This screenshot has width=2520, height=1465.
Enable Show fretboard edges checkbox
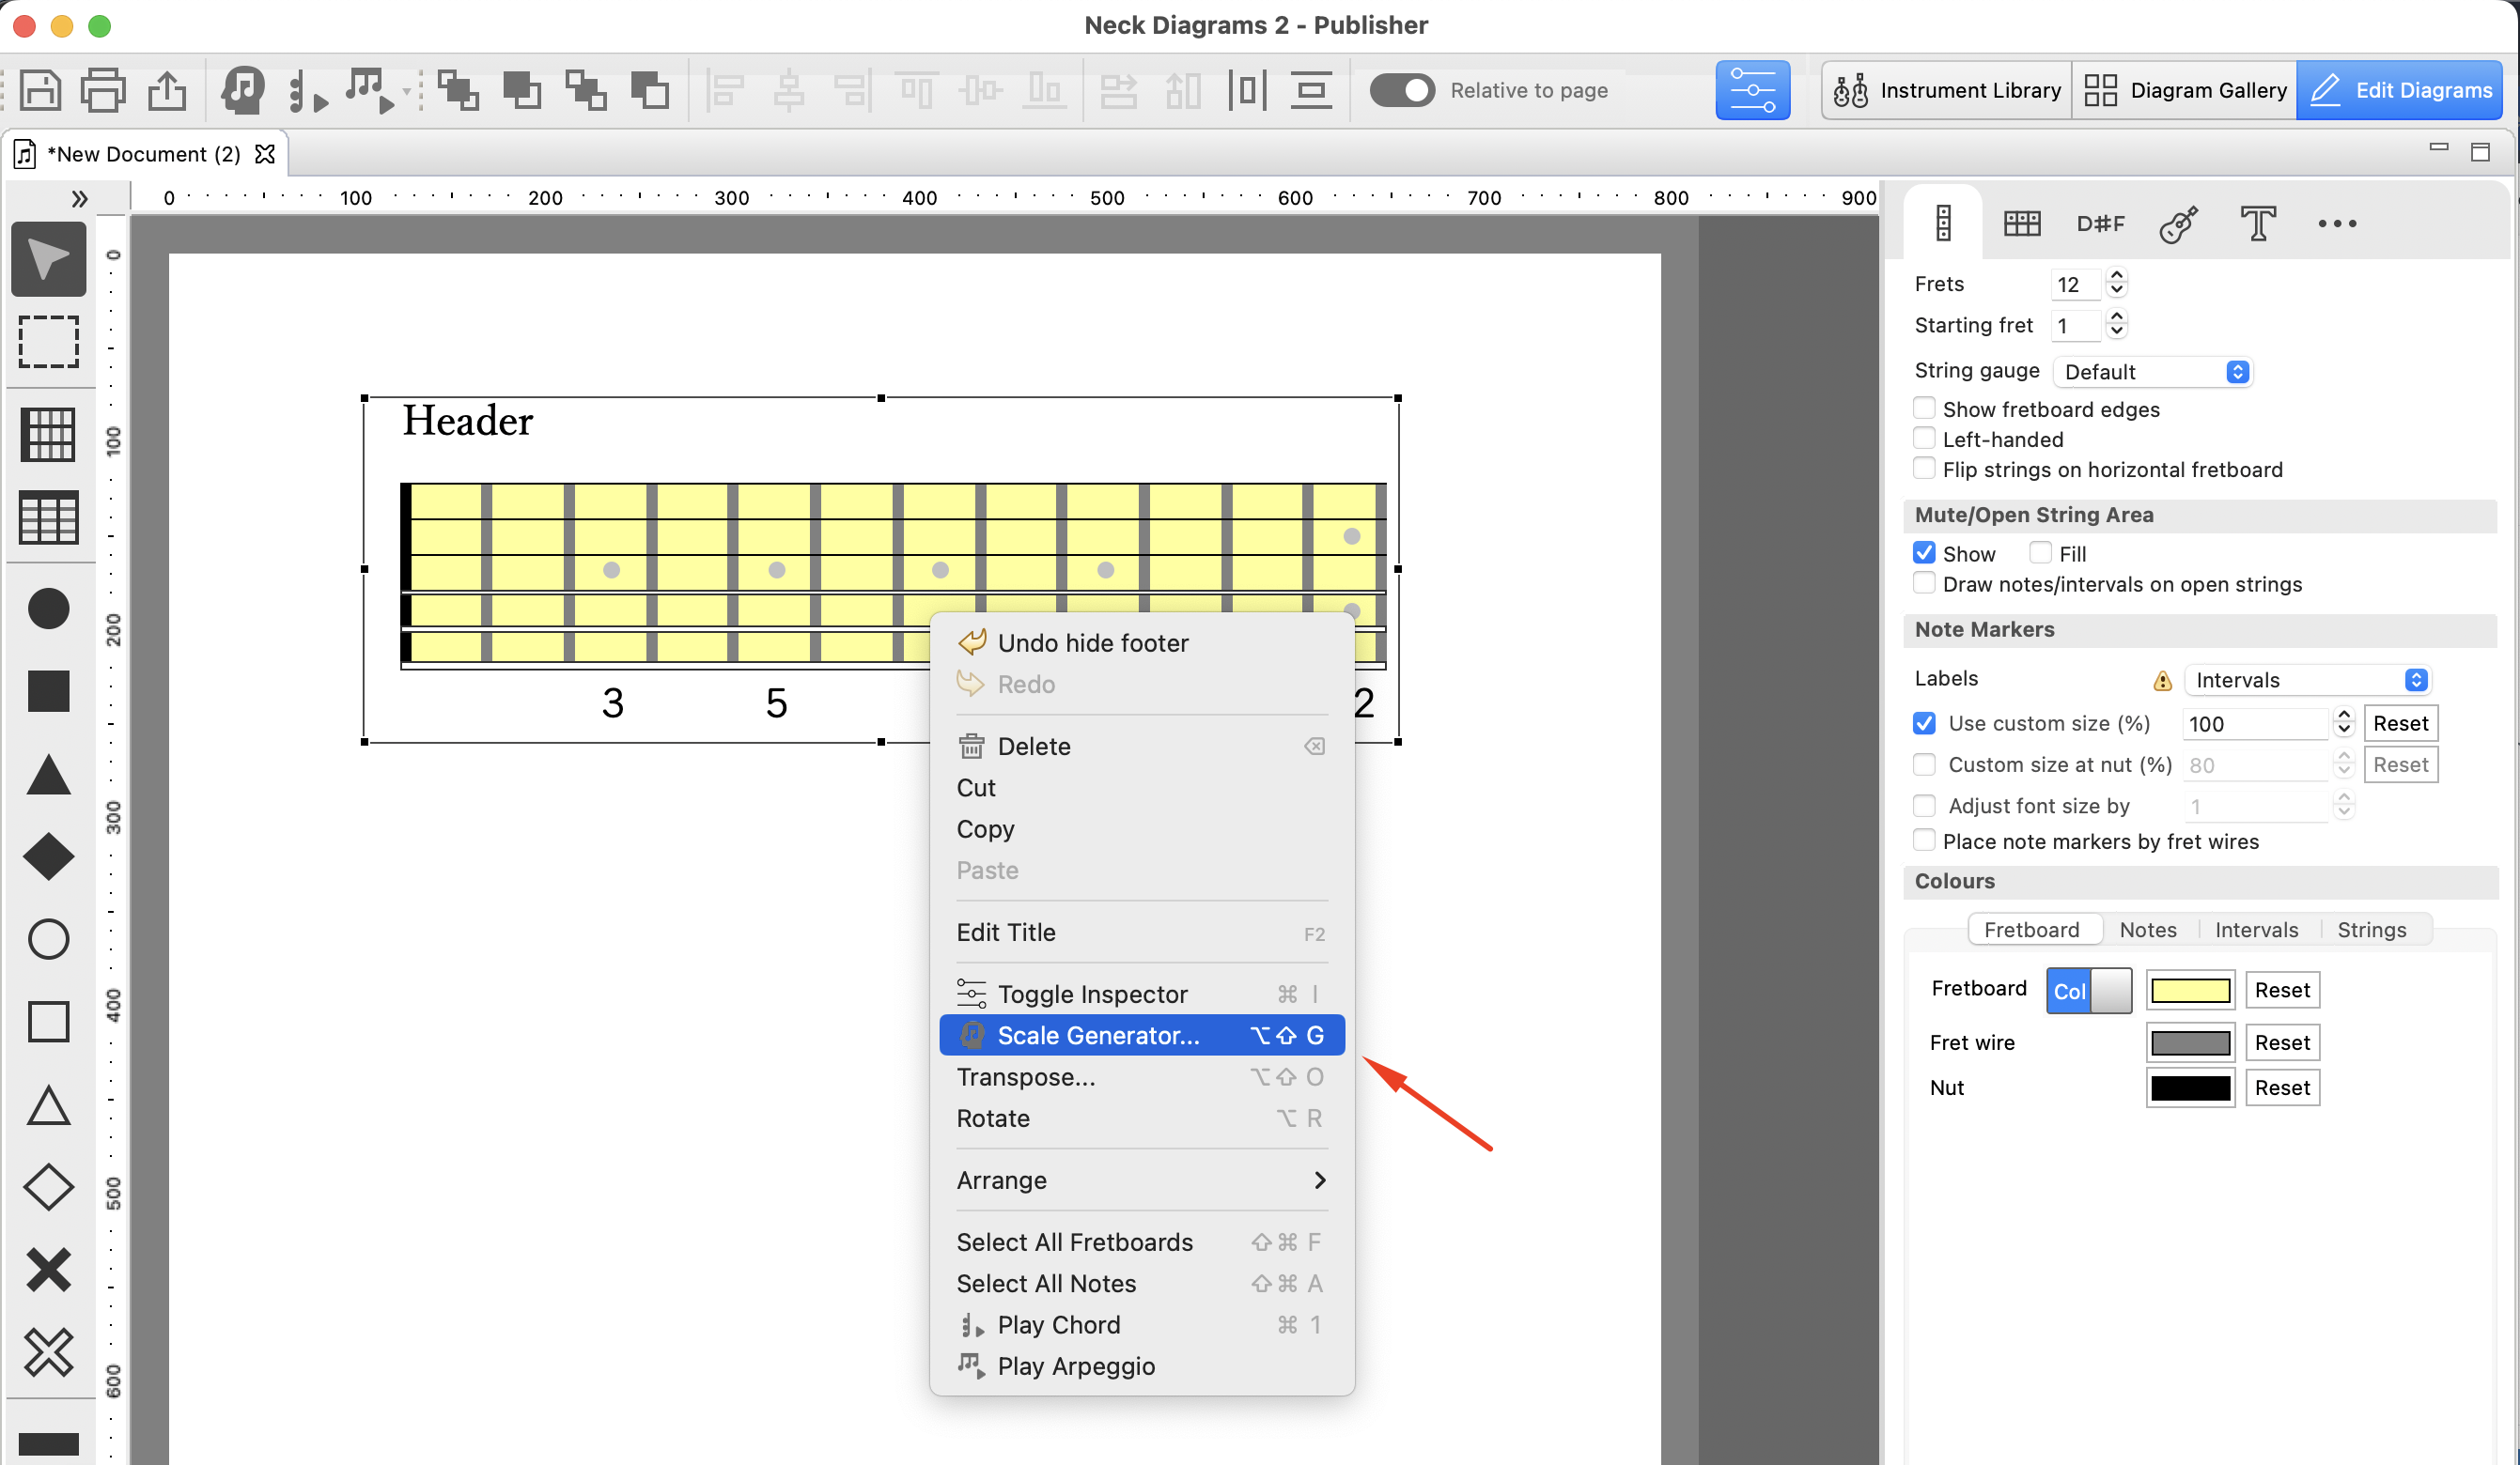[x=1924, y=409]
